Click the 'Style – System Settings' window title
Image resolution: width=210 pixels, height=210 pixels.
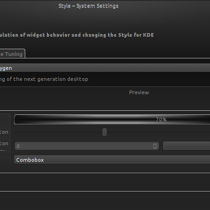(88, 6)
